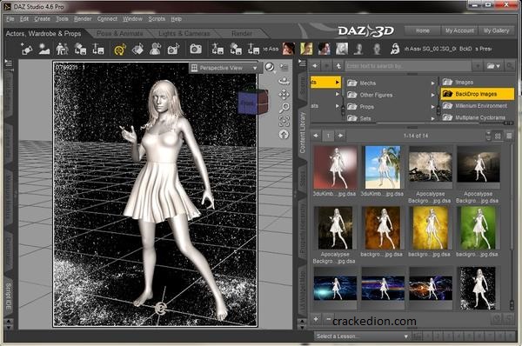Click the reset view home arrow icon
522x346 pixels.
pos(284,135)
